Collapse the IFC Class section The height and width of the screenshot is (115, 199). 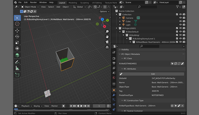[122, 58]
